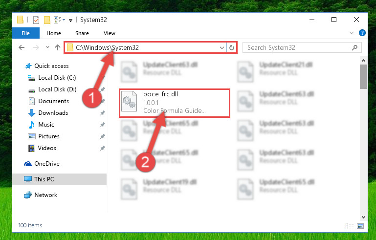The image size is (376, 240).
Task: Select the poce_frc.dll file
Action: (x=175, y=103)
